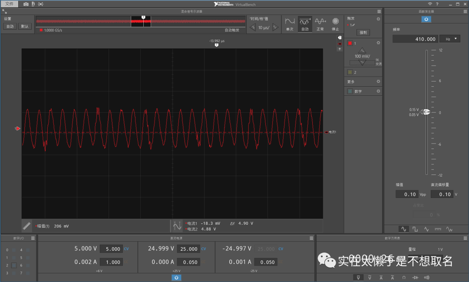Select the 正常 normal trigger mode
This screenshot has height=282, width=469.
(x=320, y=23)
